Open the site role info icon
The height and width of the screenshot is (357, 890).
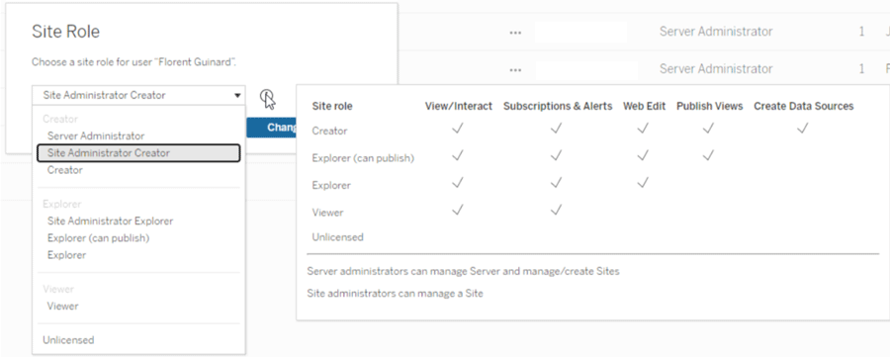pos(267,96)
